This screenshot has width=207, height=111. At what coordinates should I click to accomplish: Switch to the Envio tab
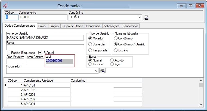42,26
